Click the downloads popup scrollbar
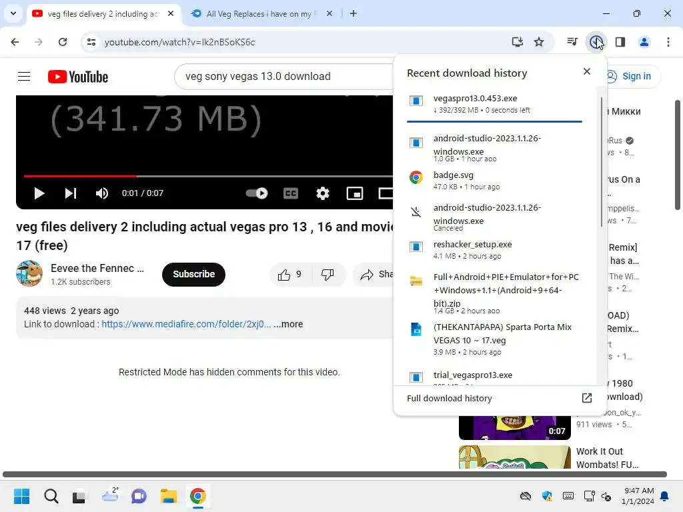The height and width of the screenshot is (512, 683). (602, 162)
